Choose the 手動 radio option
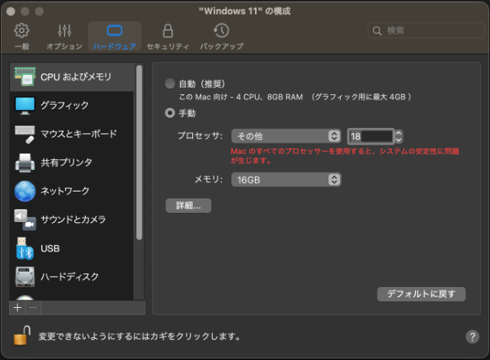 coord(170,113)
